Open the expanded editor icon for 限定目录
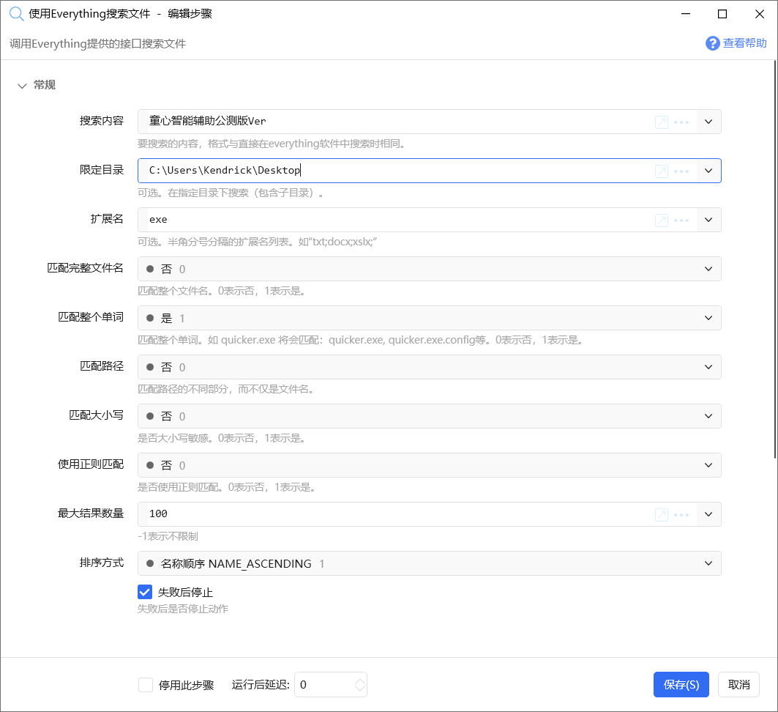Viewport: 778px width, 712px height. pos(662,171)
